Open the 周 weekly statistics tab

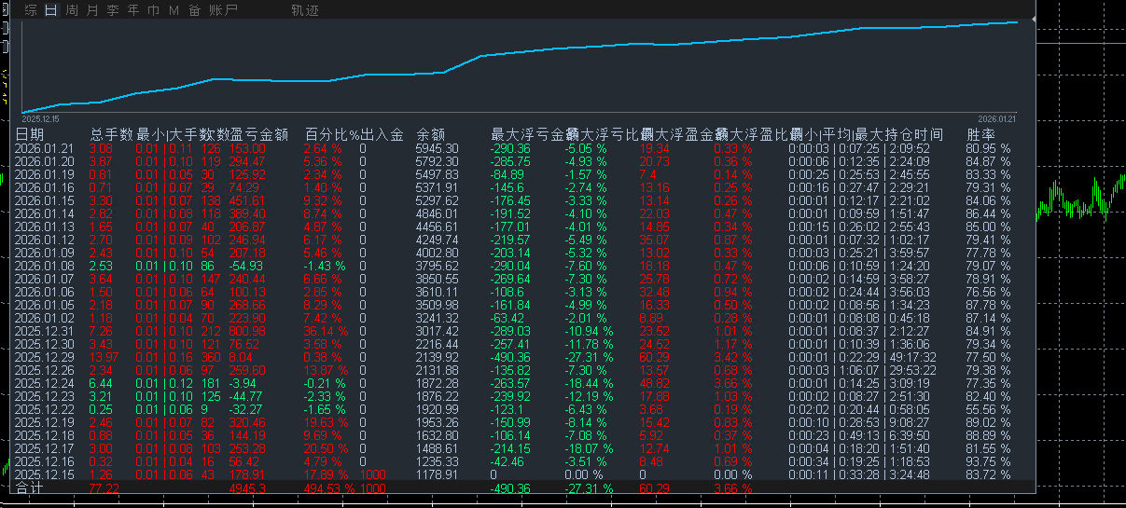pyautogui.click(x=72, y=11)
